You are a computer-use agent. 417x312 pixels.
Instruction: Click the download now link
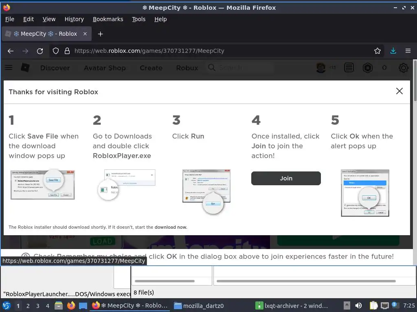[171, 227]
